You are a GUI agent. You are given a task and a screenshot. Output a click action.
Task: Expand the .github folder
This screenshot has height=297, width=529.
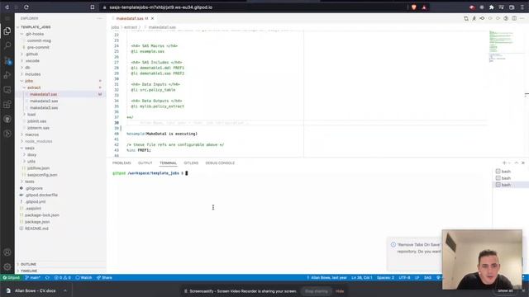(x=31, y=54)
